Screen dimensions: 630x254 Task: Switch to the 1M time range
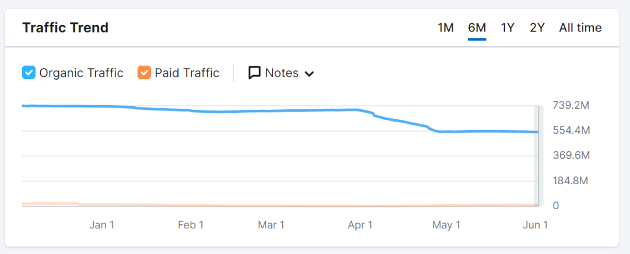446,28
